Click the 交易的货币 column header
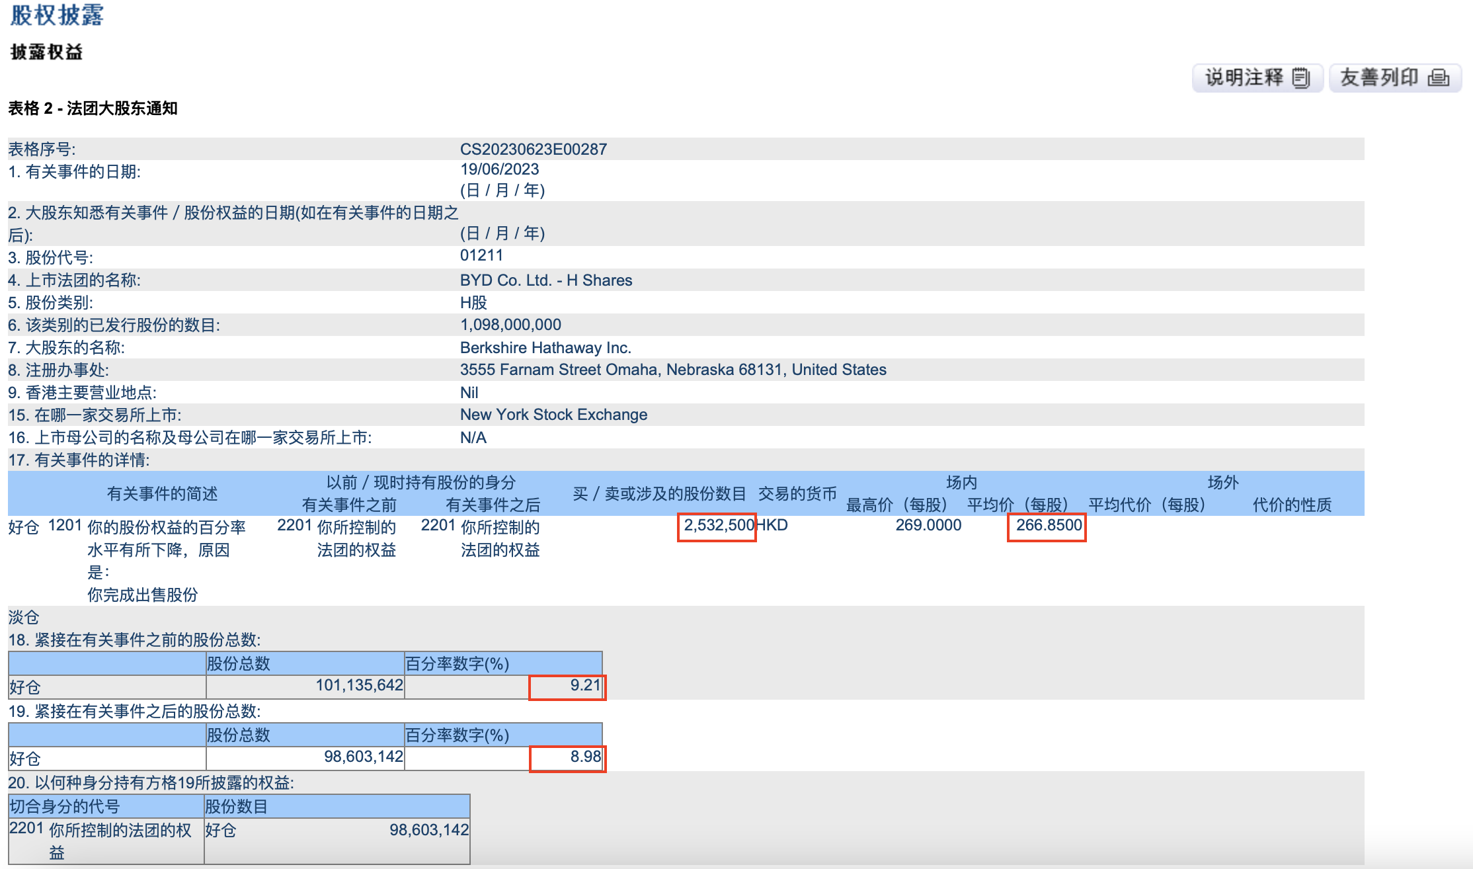Viewport: 1473px width, 869px height. [797, 494]
